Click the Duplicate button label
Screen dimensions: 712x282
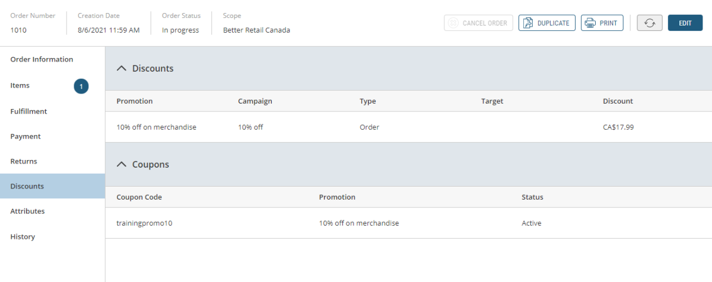(x=553, y=23)
